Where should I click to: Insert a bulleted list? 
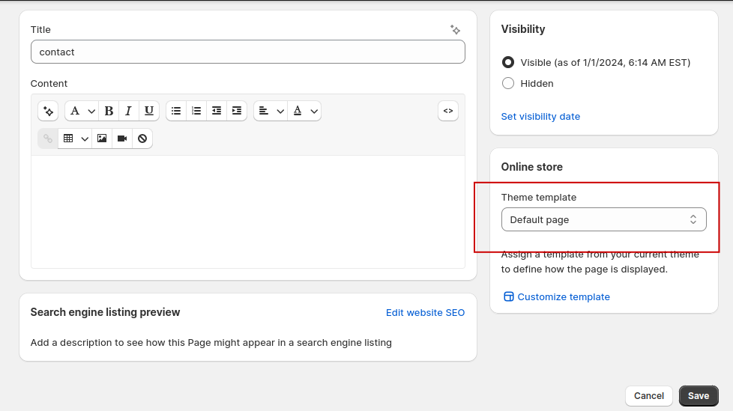click(x=176, y=111)
